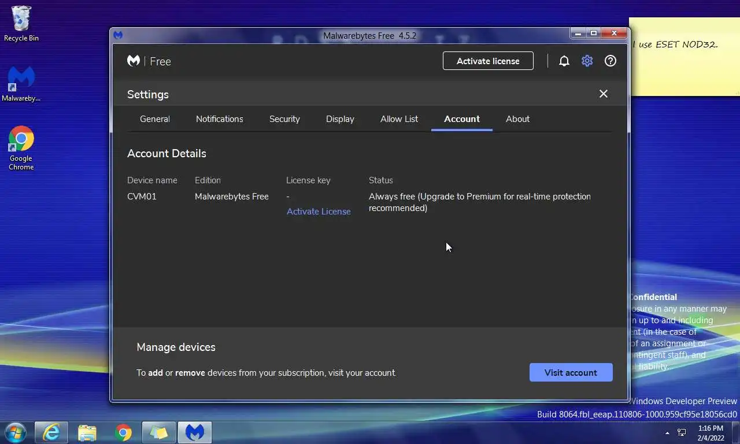The height and width of the screenshot is (444, 740).
Task: Click the Account Details heading
Action: [x=166, y=153]
